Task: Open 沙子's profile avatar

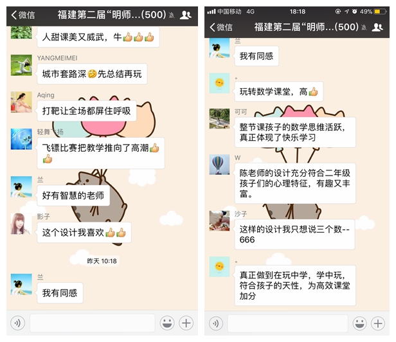Action: click(x=219, y=221)
